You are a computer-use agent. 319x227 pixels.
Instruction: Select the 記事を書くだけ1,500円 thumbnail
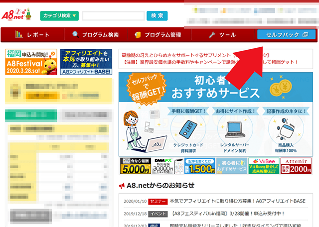[200, 166]
